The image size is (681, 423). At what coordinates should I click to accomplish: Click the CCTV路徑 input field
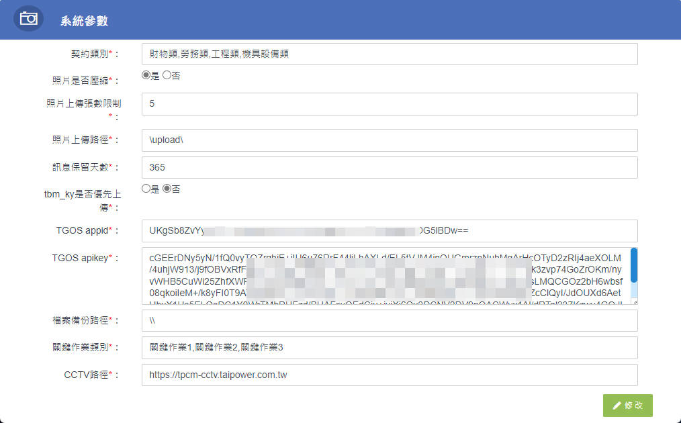(x=390, y=375)
